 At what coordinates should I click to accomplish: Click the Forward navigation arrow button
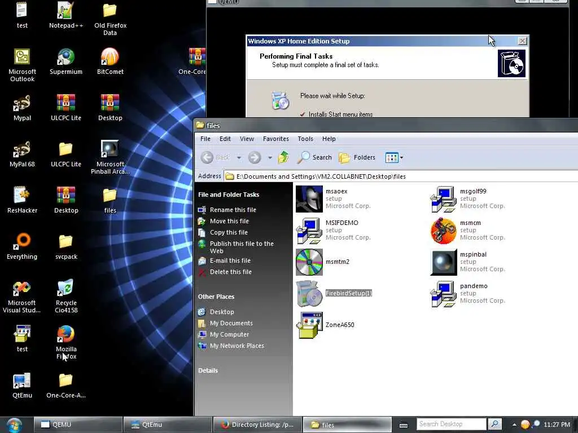(x=255, y=158)
